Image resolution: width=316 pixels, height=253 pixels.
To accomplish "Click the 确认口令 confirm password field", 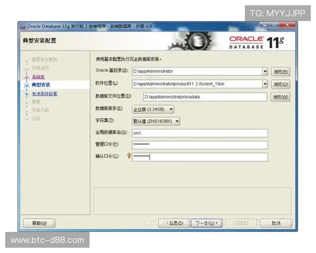I will click(200, 157).
